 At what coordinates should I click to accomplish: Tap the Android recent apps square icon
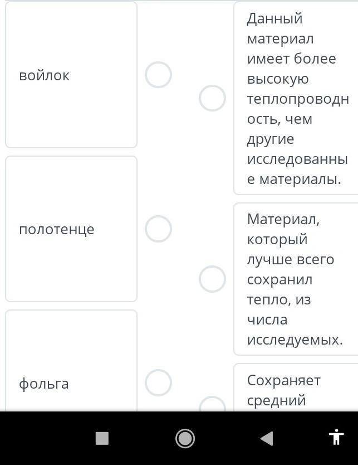click(x=102, y=438)
